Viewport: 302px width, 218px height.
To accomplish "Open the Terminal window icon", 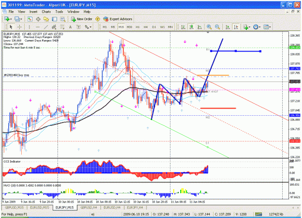I will tap(55, 19).
